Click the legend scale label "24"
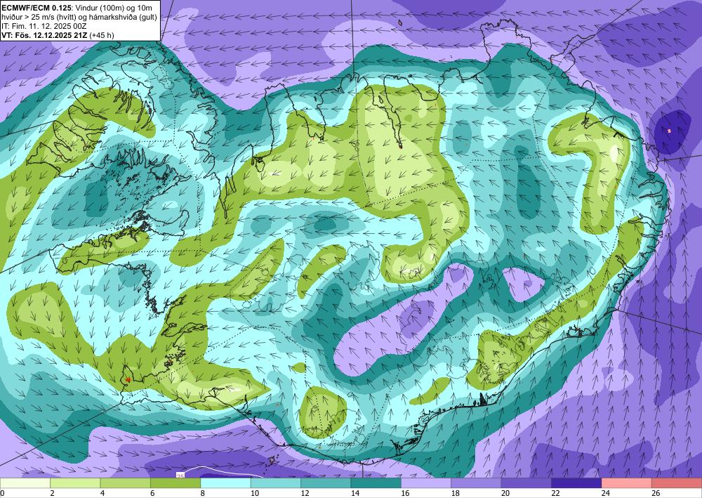702x498 pixels. [x=606, y=493]
